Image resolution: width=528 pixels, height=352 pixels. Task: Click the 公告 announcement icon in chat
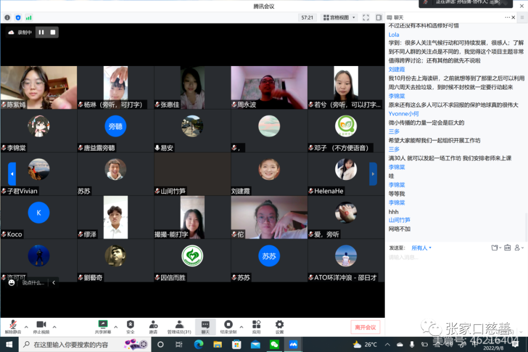pos(507,248)
